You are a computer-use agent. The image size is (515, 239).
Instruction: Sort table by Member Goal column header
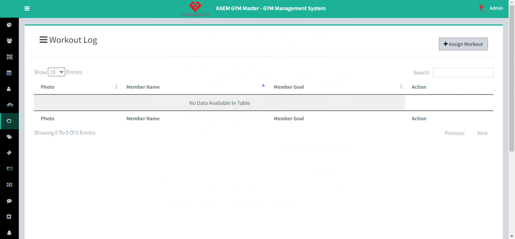coord(289,87)
